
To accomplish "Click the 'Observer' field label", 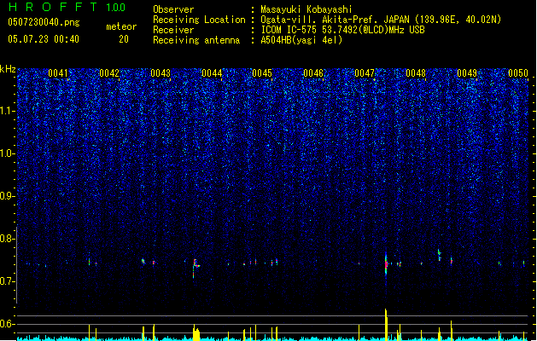I will (x=173, y=9).
